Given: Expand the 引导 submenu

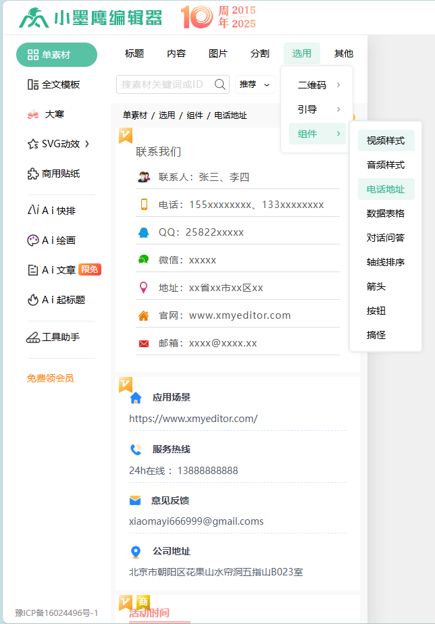Looking at the screenshot, I should click(317, 109).
